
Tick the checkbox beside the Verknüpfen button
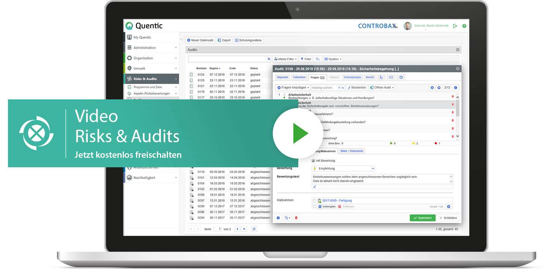pos(314,207)
